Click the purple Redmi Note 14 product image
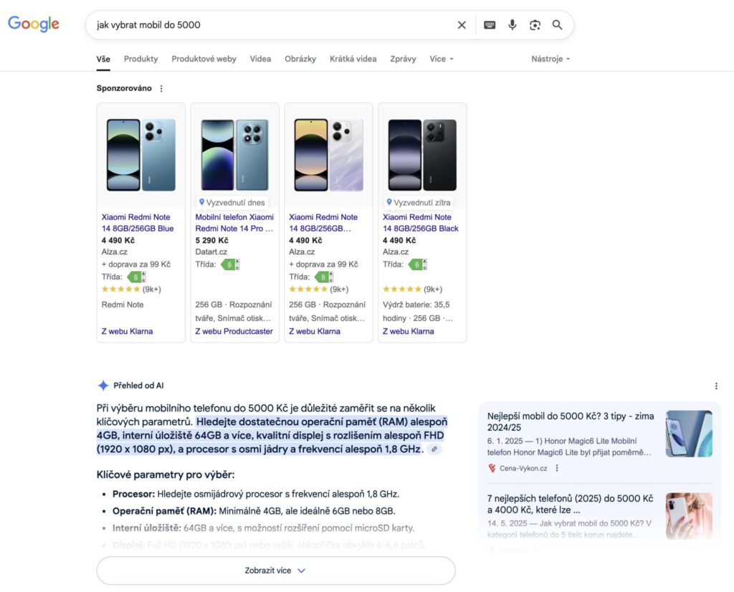The image size is (734, 592). click(x=328, y=155)
